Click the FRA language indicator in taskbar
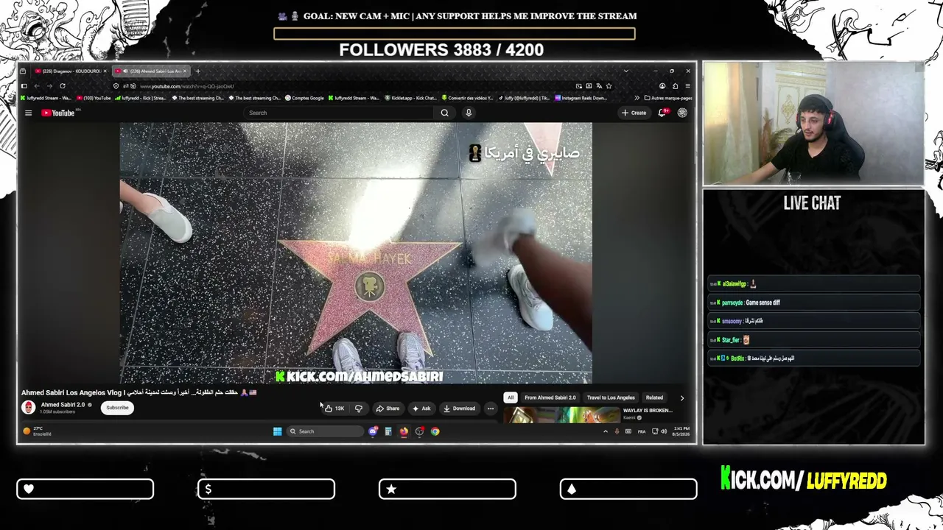This screenshot has height=530, width=943. (641, 431)
